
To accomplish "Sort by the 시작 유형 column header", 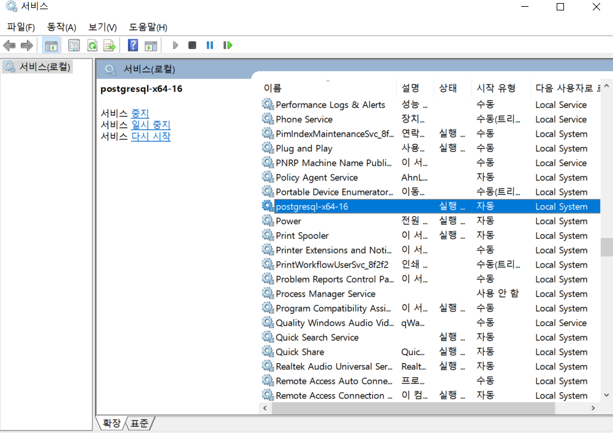I will (501, 88).
